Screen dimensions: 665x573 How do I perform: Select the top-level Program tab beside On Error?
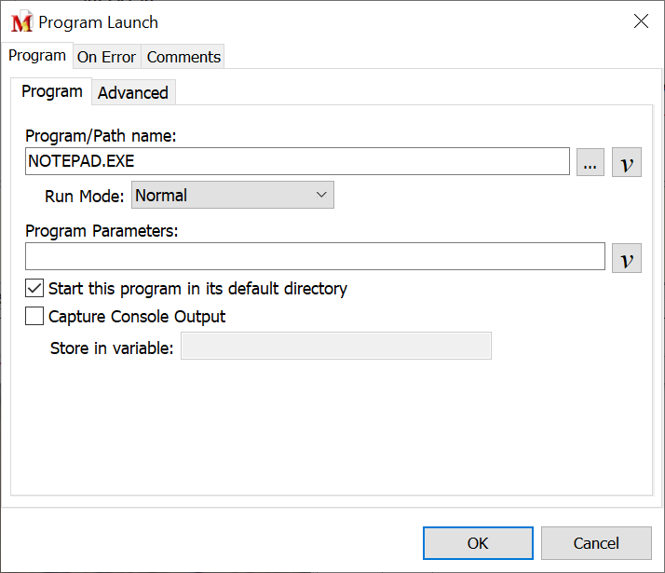[37, 56]
